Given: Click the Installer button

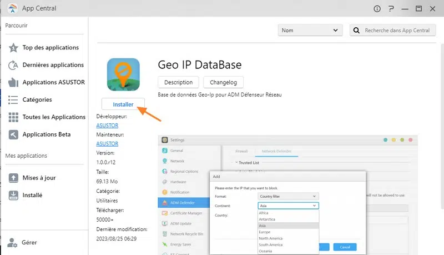Looking at the screenshot, I should (123, 104).
